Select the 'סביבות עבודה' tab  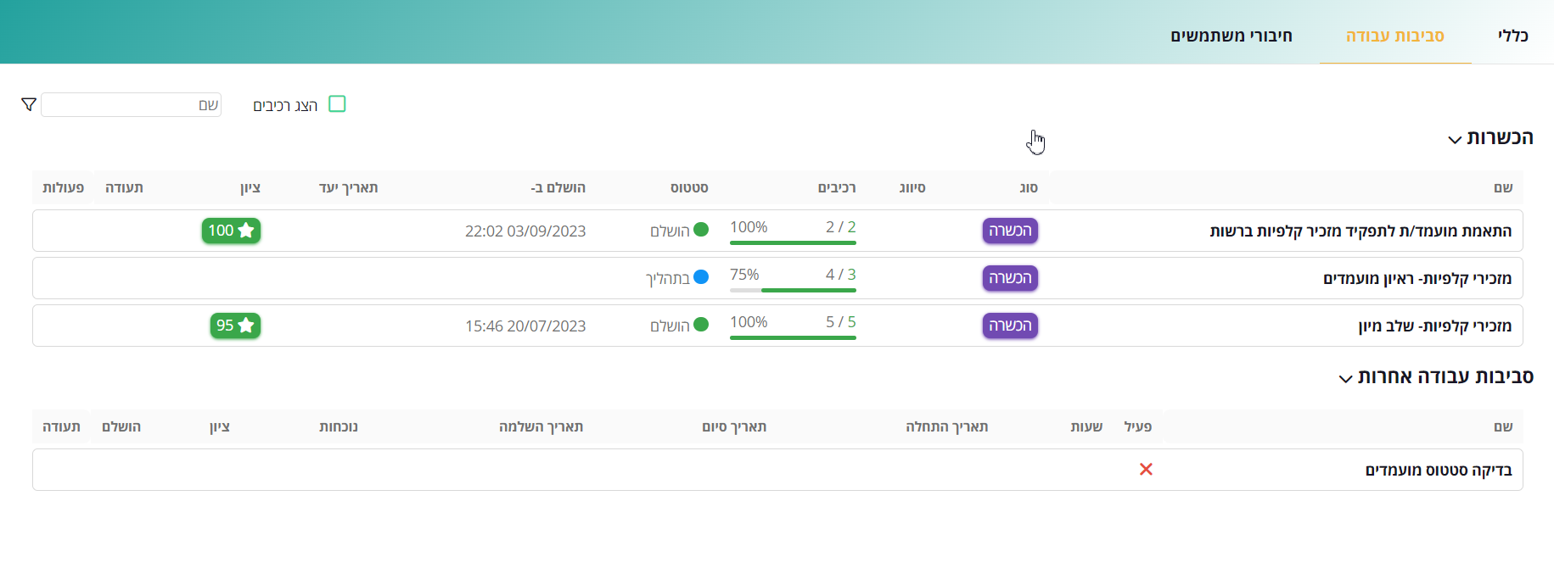1394,36
